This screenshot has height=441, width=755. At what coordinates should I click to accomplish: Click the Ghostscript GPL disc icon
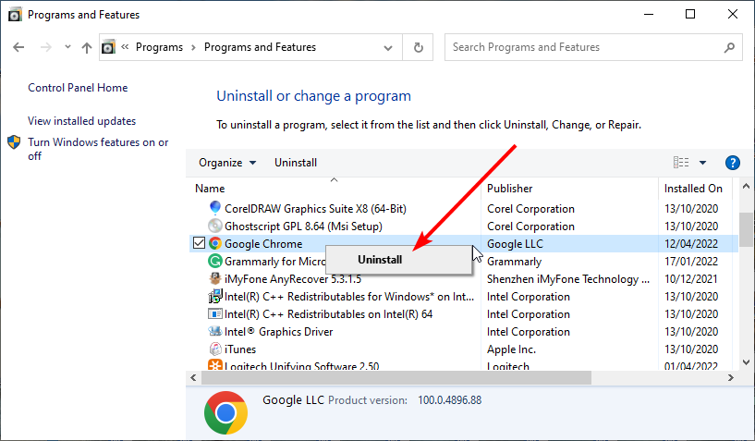(214, 226)
